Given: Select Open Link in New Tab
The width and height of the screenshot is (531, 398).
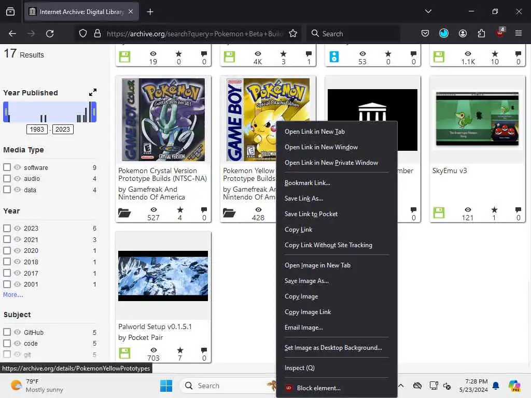Looking at the screenshot, I should pos(337,132).
